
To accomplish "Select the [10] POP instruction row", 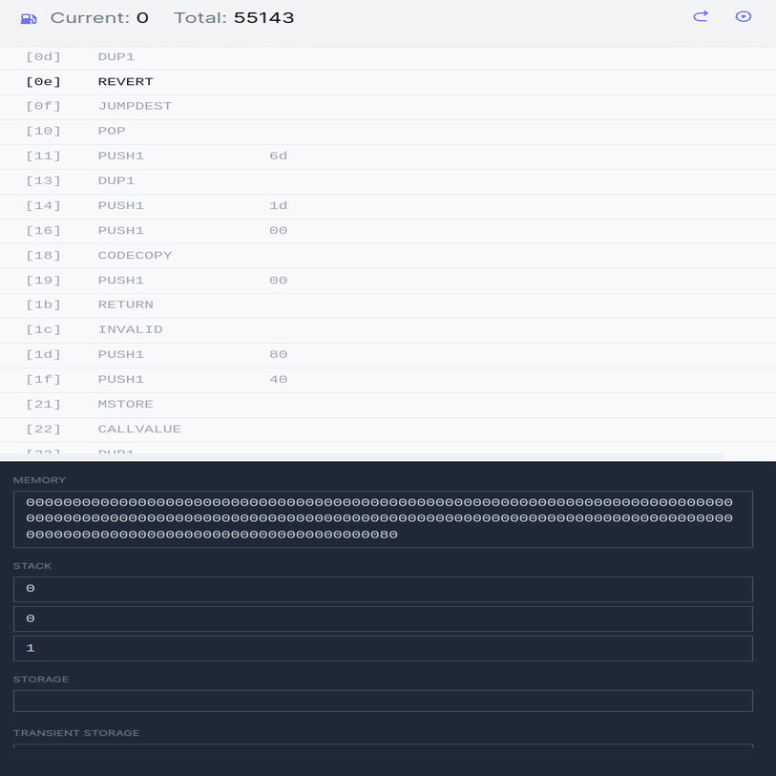I will [x=388, y=132].
